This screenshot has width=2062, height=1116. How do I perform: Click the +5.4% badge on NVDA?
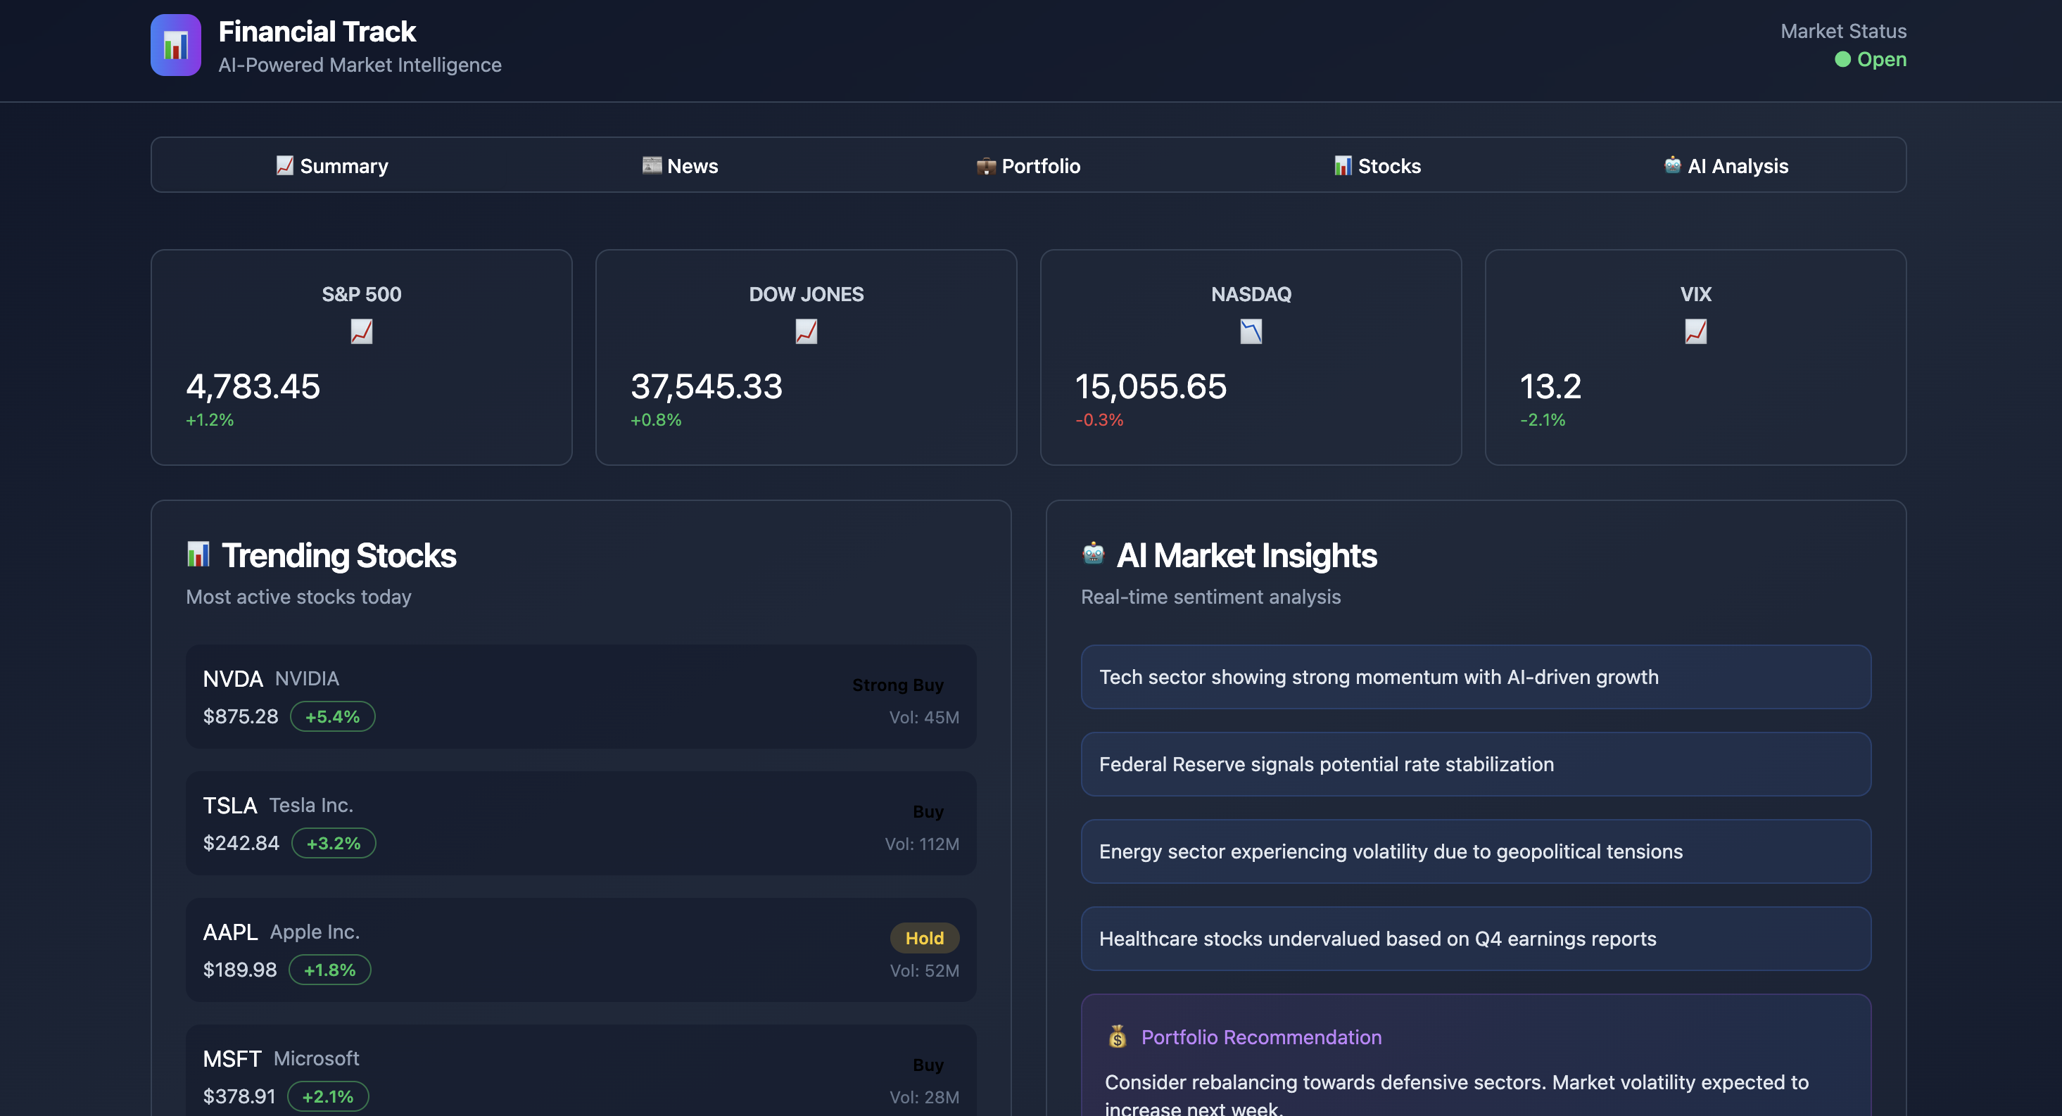pos(332,716)
